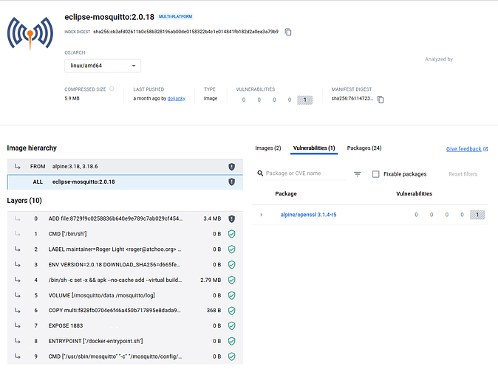Viewport: 498px width, 369px height.
Task: Click green shield on layer 1 CMD
Action: 231,234
